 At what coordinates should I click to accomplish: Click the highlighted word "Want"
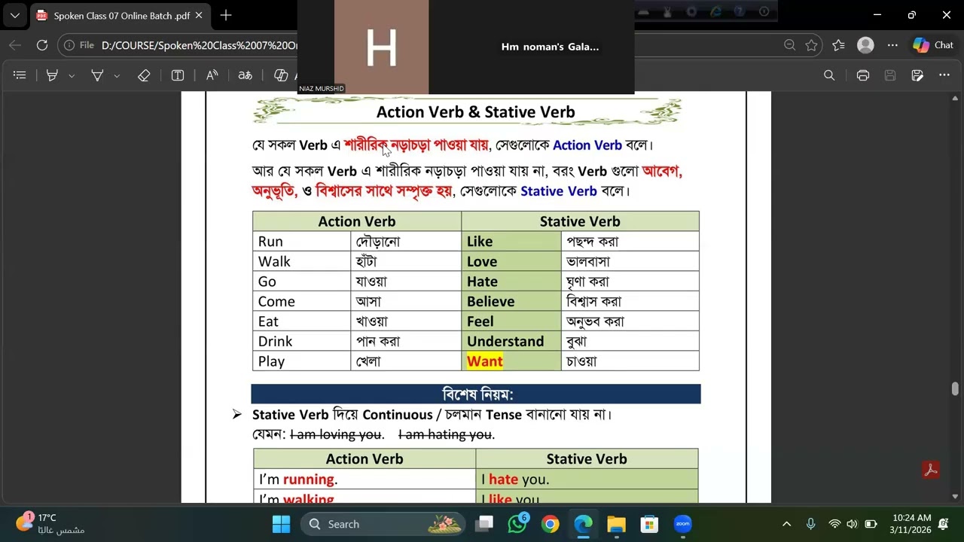[x=484, y=361]
